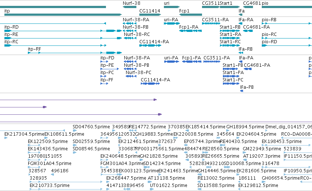Select the itp-PE protein label
Viewport: 312px width, 191px height.
(x=107, y=65)
